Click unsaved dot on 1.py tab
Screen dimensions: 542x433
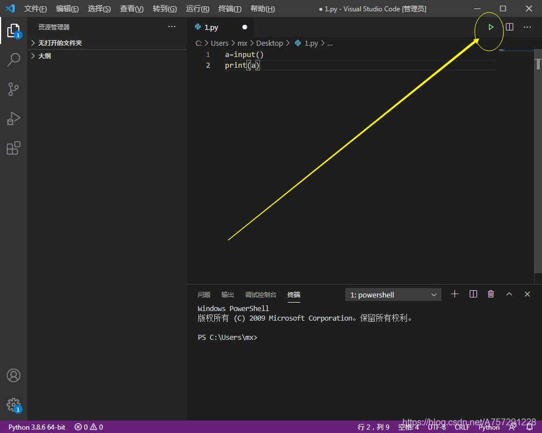pyautogui.click(x=245, y=27)
